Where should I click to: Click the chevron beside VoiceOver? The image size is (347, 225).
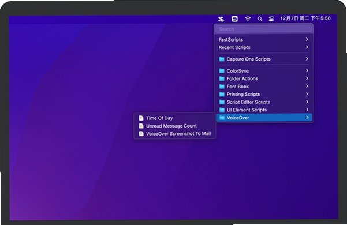307,117
